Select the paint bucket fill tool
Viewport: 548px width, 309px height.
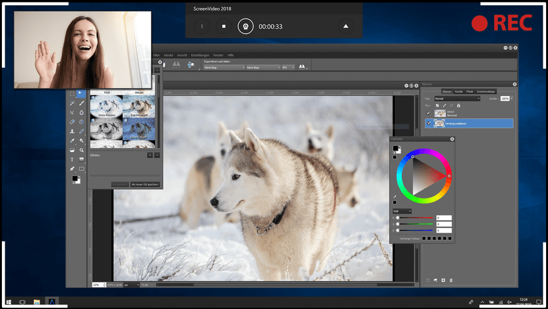(72, 150)
